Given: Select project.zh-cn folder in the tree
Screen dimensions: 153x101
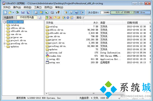Looking at the screenshot, I should tap(18, 40).
